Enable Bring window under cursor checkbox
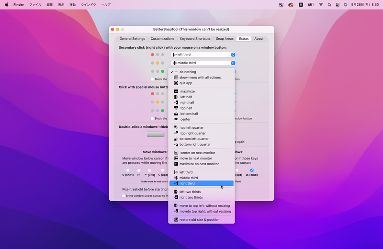383x249 pixels. 124,196
